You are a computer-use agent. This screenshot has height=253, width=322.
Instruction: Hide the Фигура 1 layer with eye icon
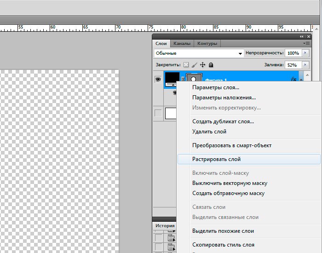(x=158, y=79)
